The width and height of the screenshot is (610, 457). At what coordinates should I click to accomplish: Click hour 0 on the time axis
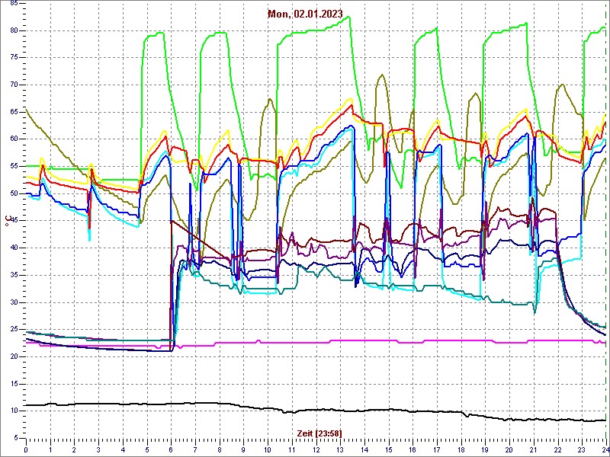(26, 449)
